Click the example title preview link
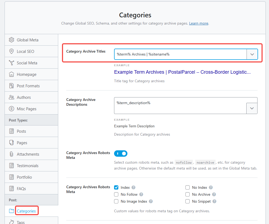This screenshot has height=224, width=269. click(x=182, y=72)
